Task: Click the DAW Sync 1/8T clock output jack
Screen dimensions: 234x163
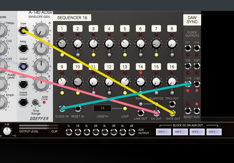Action: coord(197,66)
